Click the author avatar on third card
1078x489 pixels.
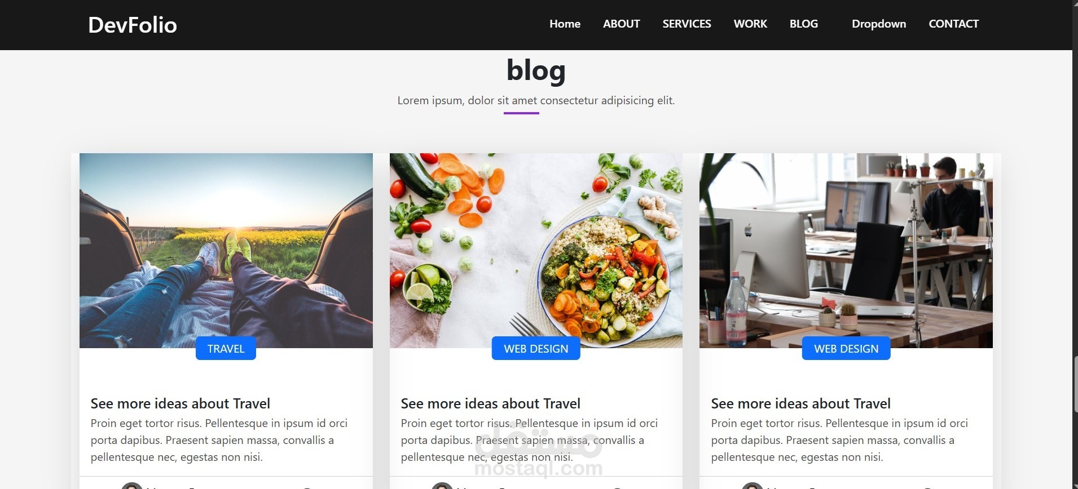click(x=753, y=486)
